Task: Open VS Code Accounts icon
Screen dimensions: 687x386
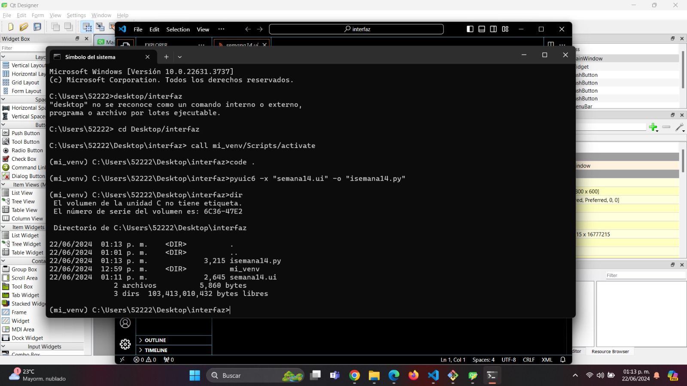Action: (x=125, y=323)
